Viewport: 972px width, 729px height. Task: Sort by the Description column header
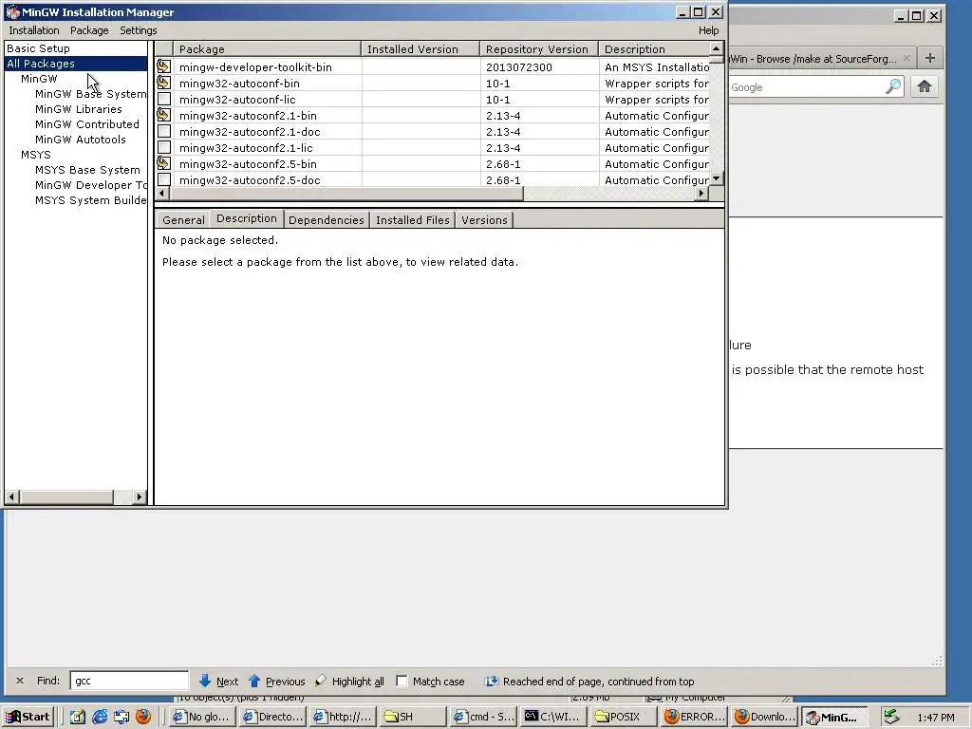tap(654, 49)
